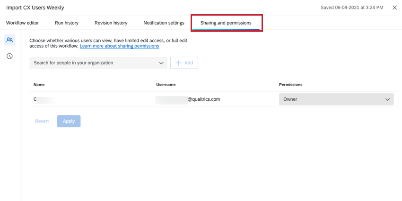
Task: Click the Name column header
Action: pyautogui.click(x=39, y=85)
